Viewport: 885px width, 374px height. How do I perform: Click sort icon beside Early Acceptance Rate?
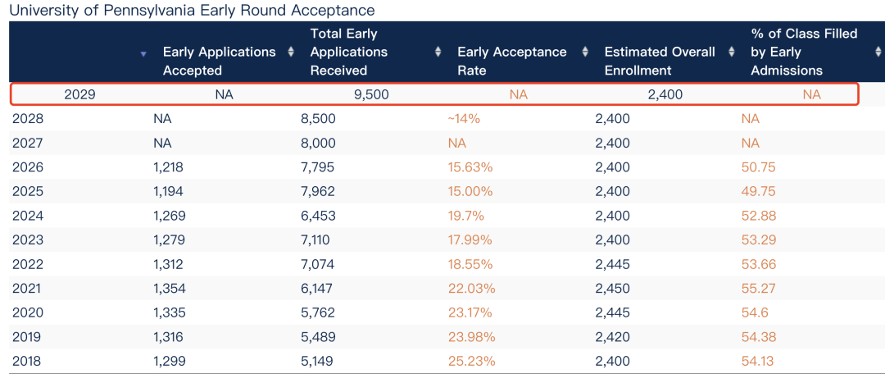[585, 52]
